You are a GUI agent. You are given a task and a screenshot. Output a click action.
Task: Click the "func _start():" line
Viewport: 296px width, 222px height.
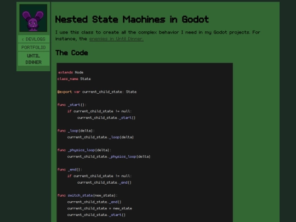point(72,105)
